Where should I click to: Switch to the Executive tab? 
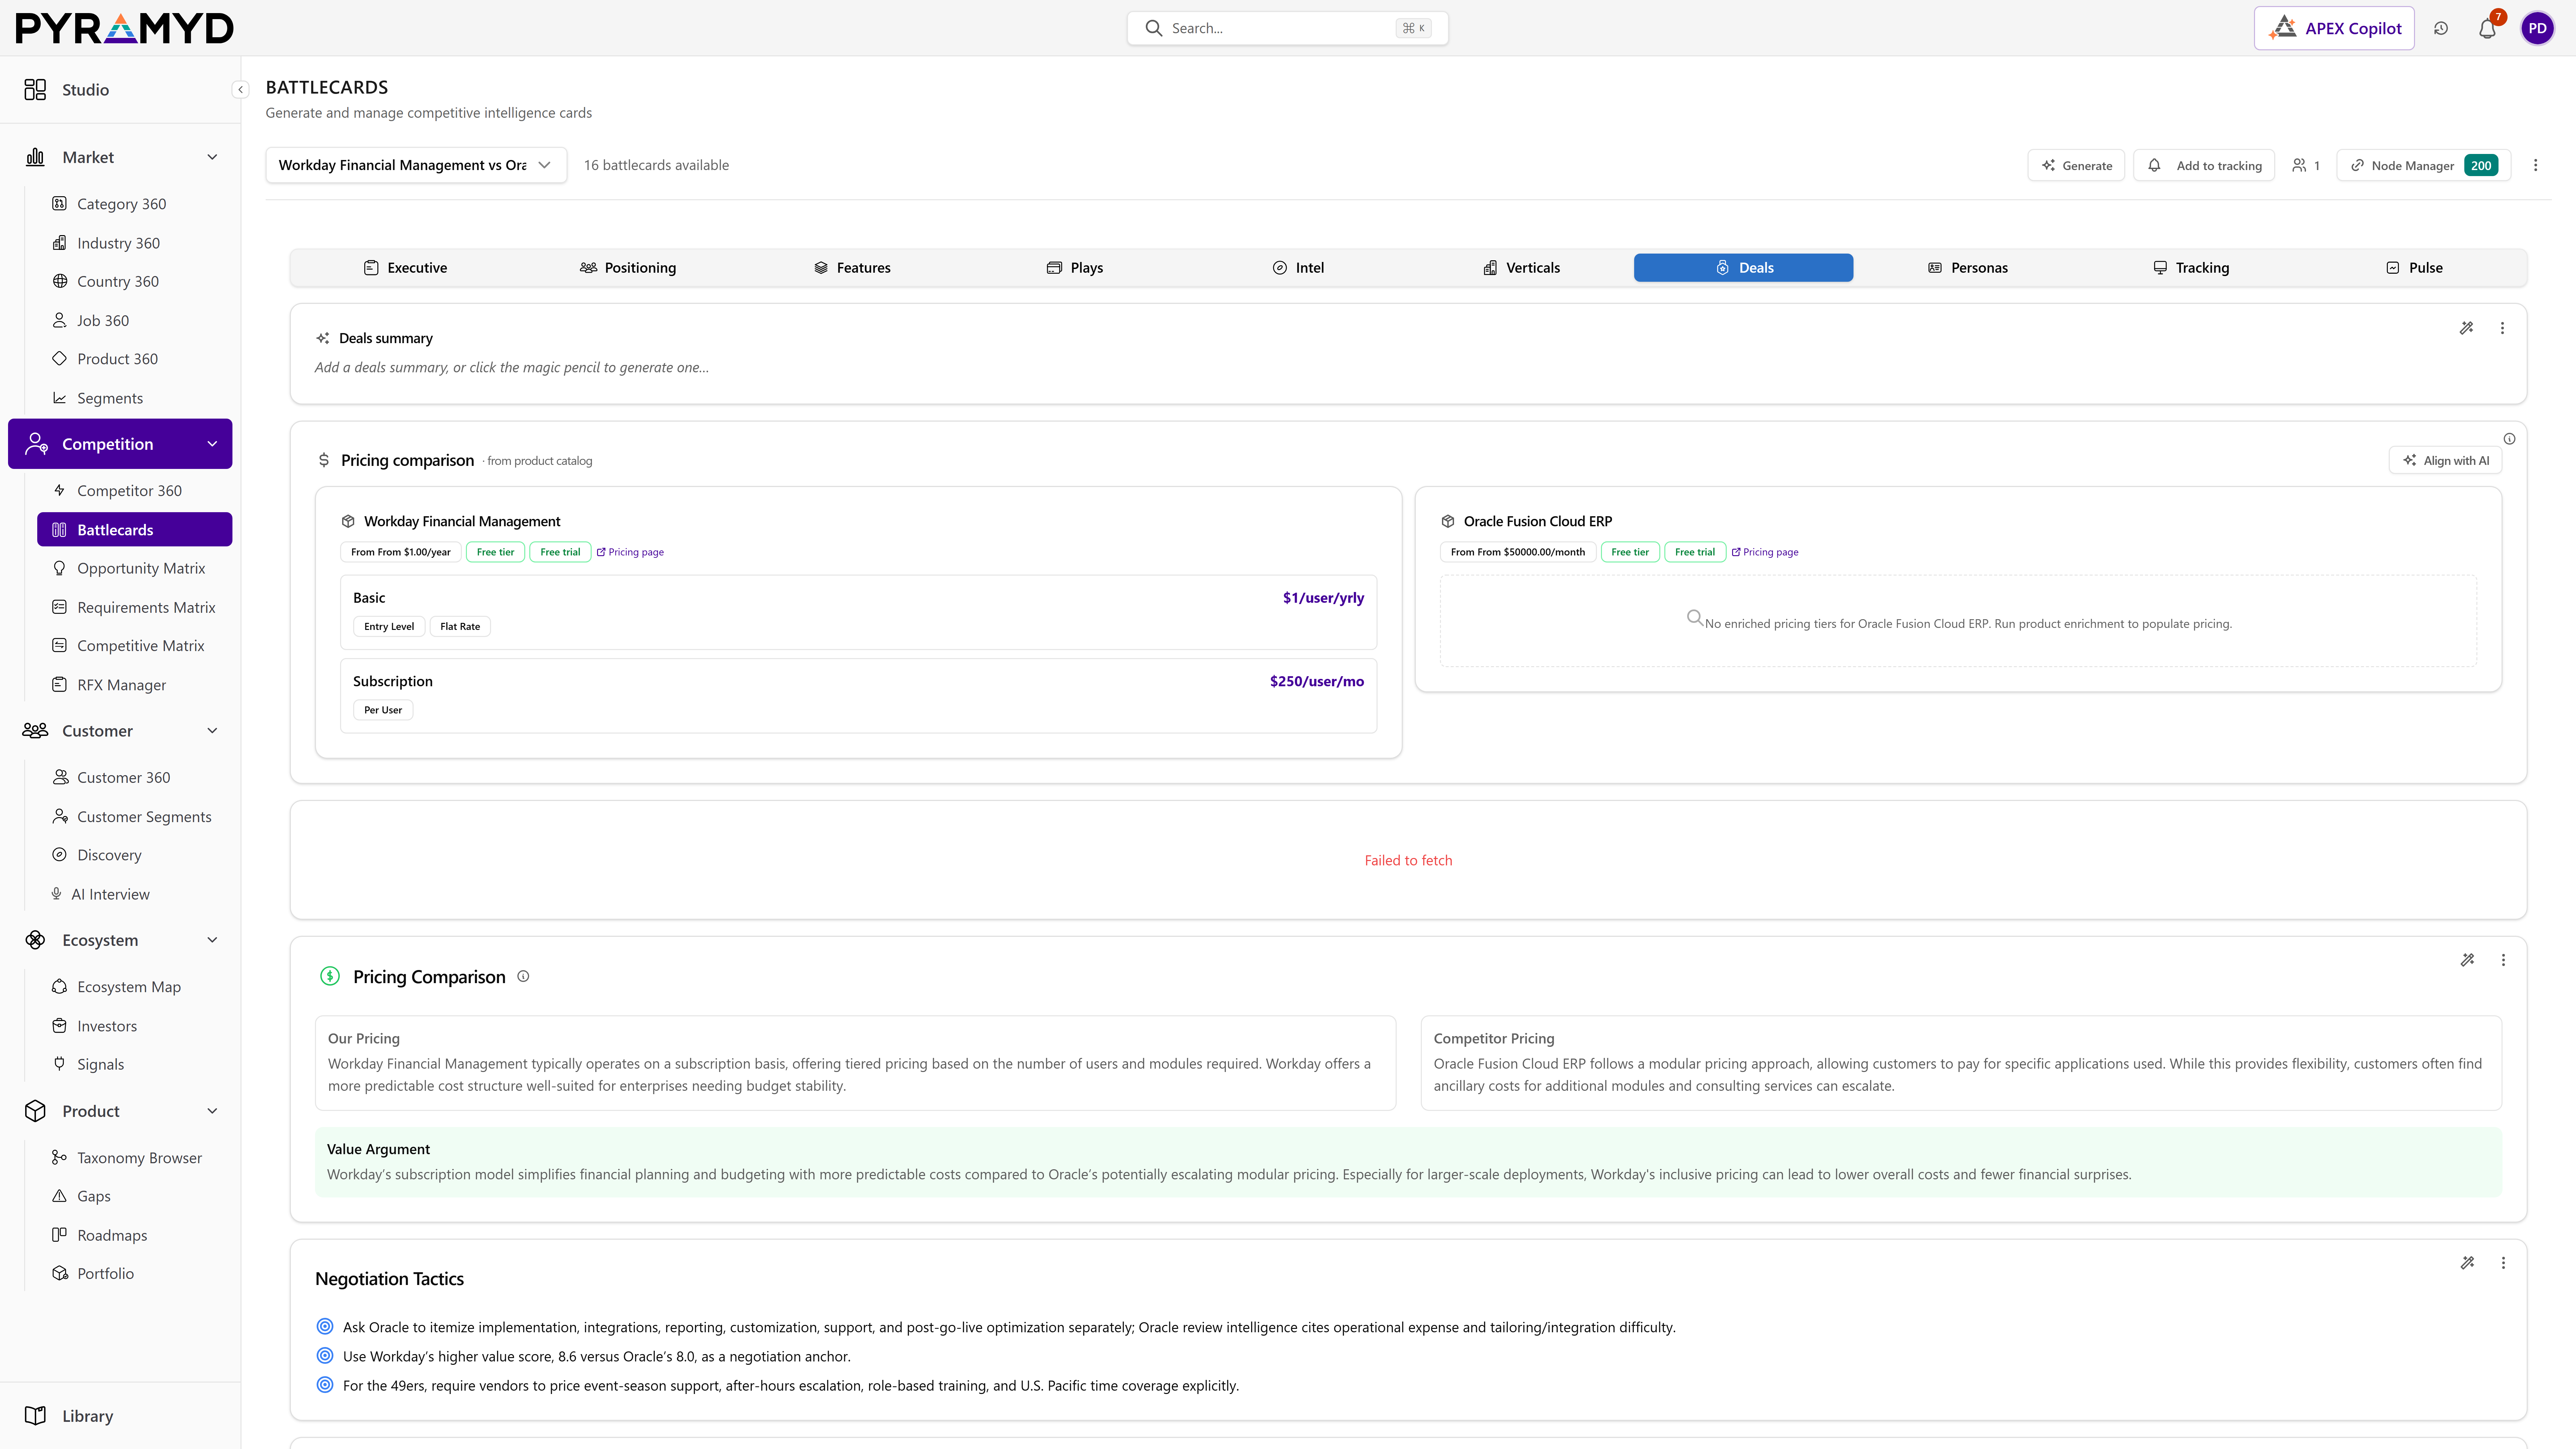(405, 268)
